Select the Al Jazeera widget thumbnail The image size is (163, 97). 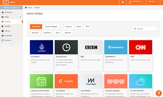[41, 47]
